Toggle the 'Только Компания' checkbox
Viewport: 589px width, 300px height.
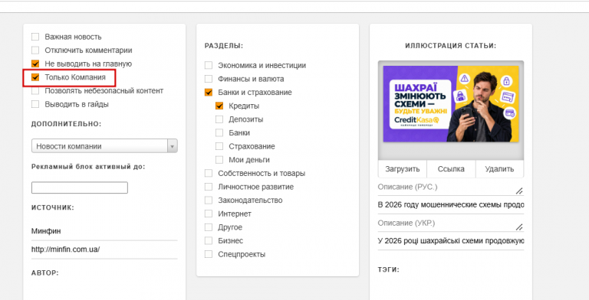tap(35, 77)
